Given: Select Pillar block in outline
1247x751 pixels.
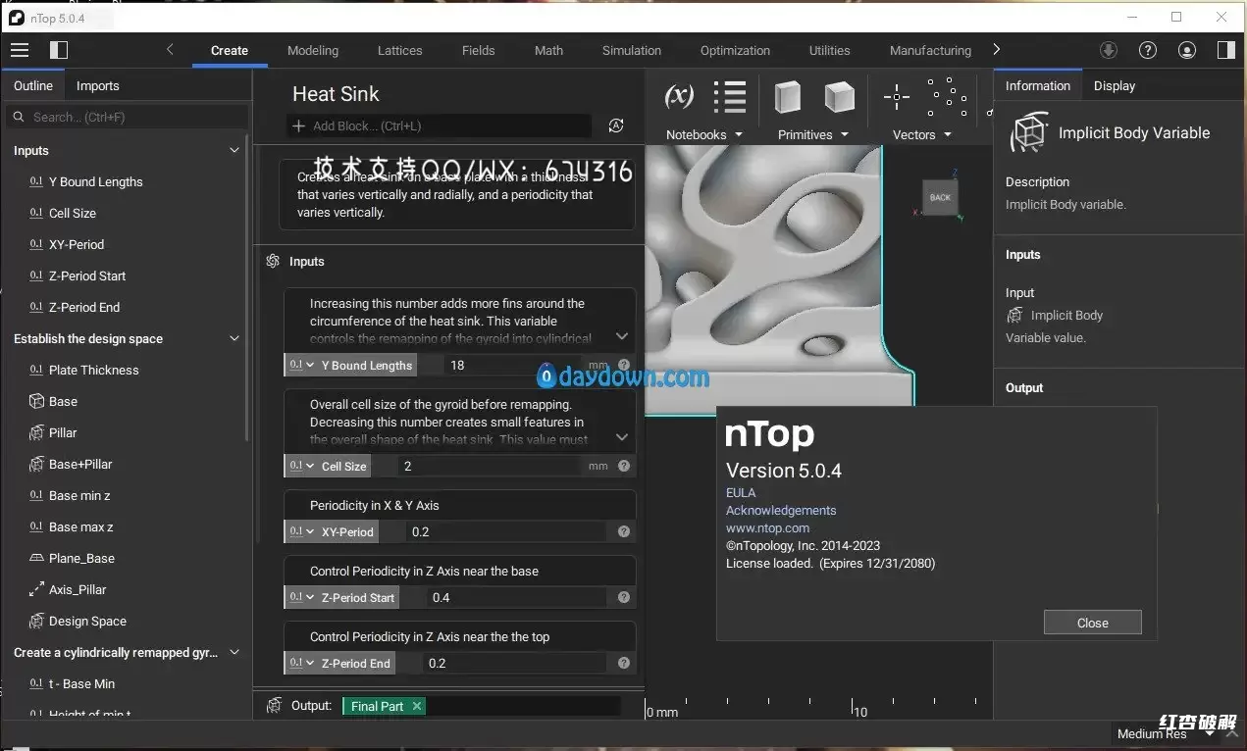Looking at the screenshot, I should pos(63,432).
